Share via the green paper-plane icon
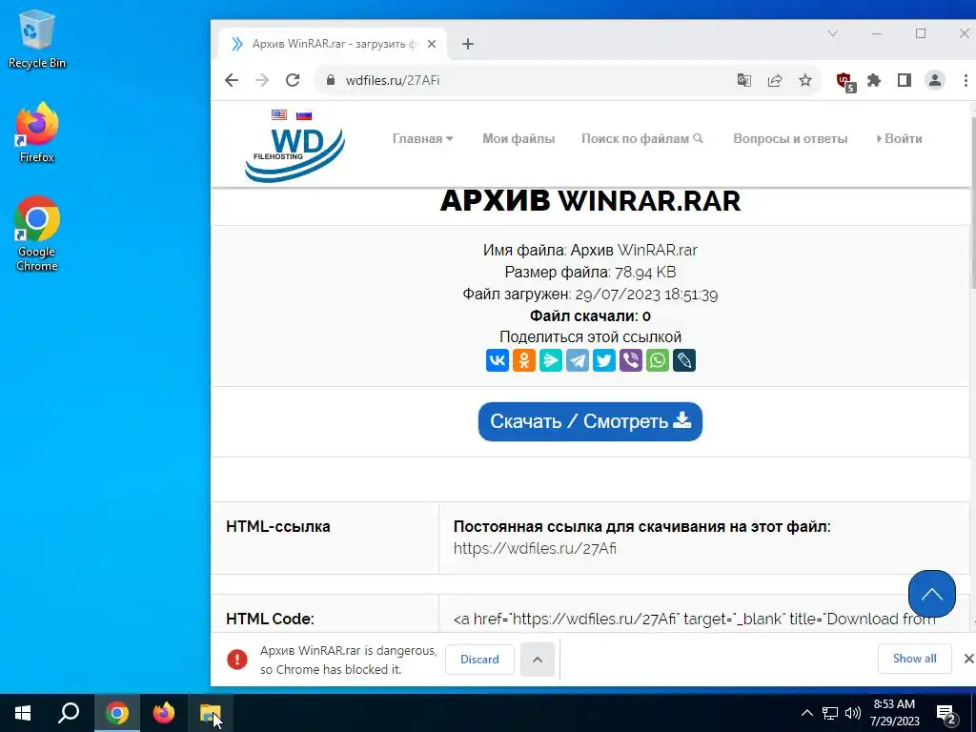Screen dimensions: 976x732 pos(551,360)
